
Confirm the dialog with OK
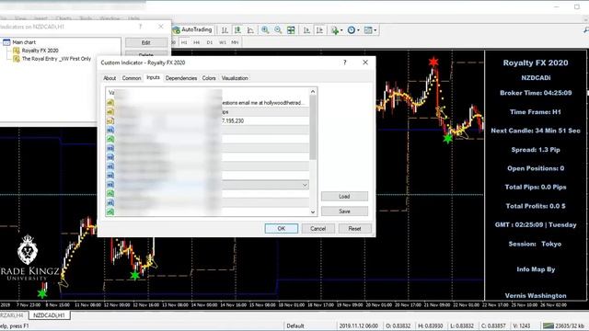[282, 229]
